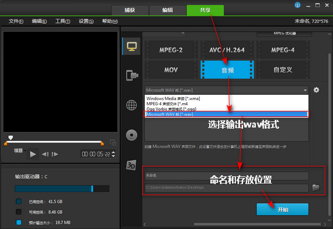This screenshot has width=333, height=229.
Task: Open the 帮助(H) menu
Action: pos(110,21)
